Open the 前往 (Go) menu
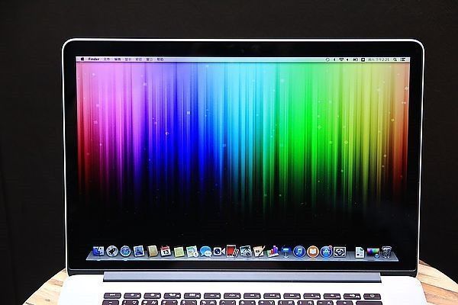This screenshot has width=458, height=305. (138, 59)
